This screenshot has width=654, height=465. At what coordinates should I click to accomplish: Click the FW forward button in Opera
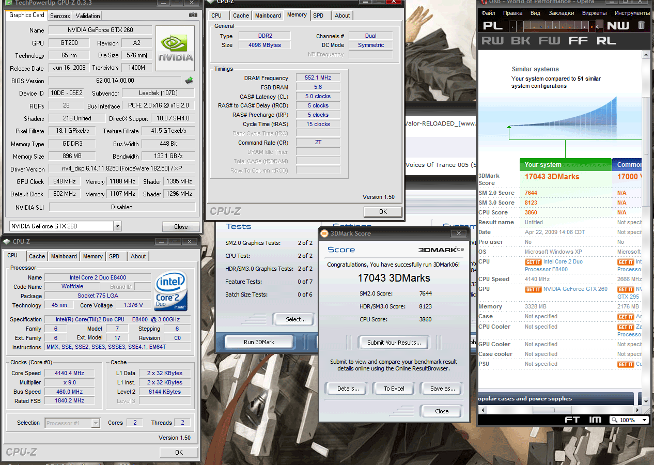click(x=549, y=40)
